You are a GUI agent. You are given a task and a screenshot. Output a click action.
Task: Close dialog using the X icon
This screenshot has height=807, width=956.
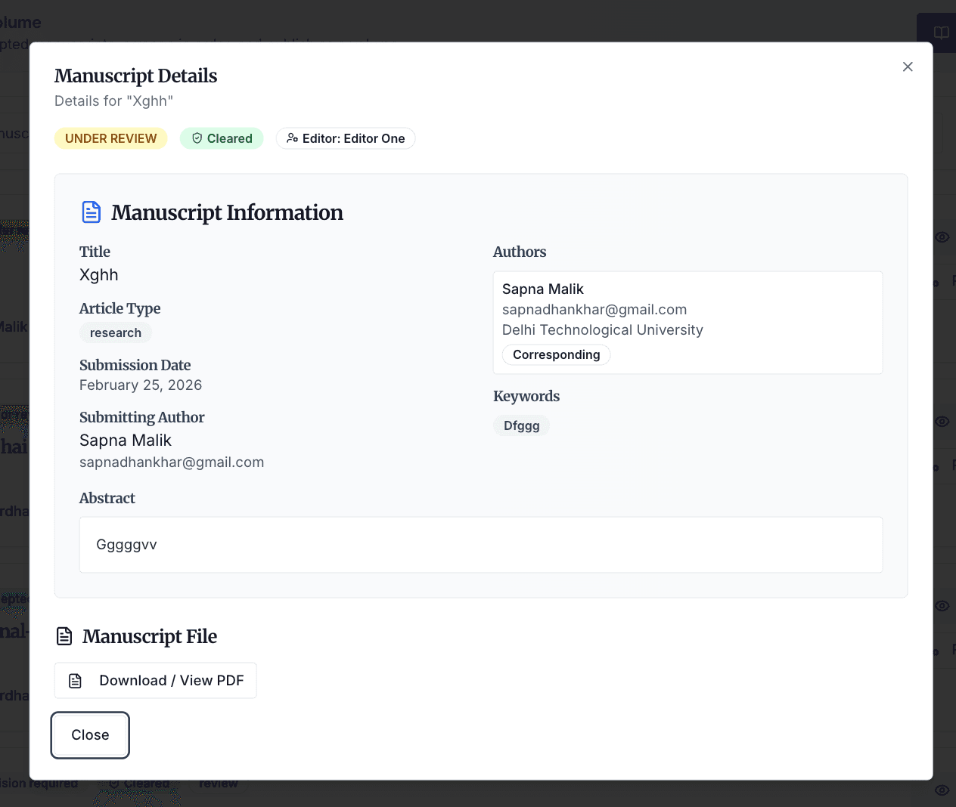tap(908, 66)
